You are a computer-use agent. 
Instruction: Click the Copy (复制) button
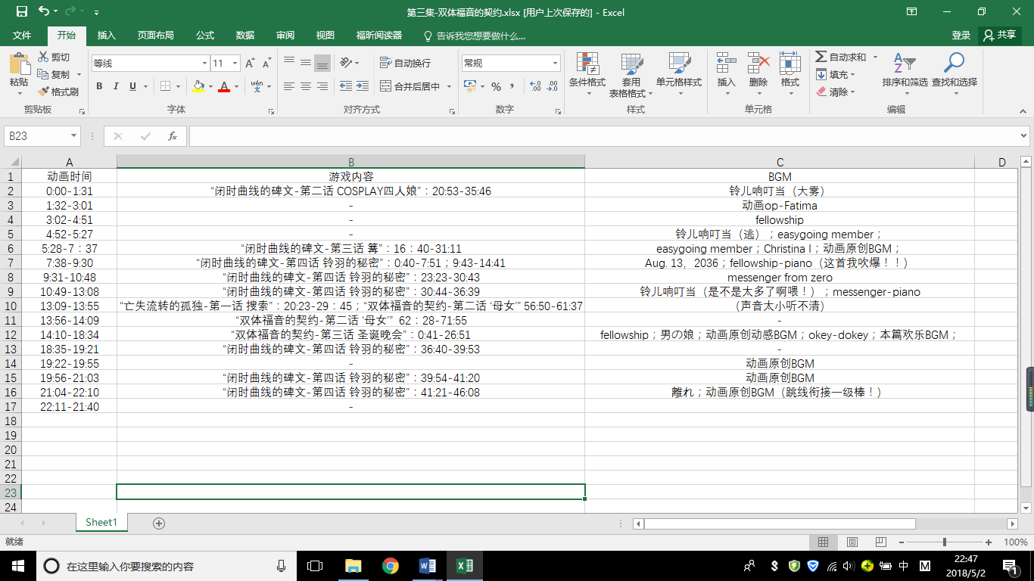pos(54,74)
